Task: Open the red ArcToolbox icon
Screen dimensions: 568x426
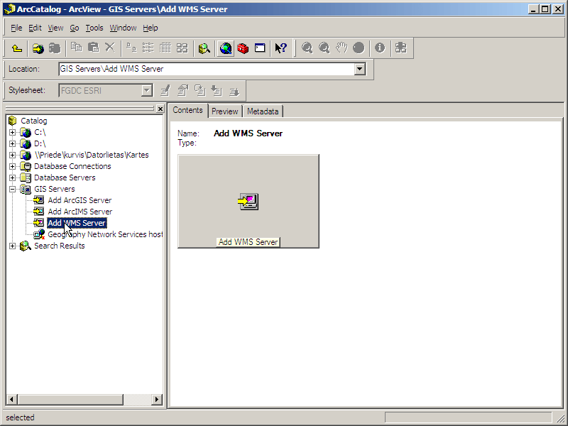Action: 243,48
